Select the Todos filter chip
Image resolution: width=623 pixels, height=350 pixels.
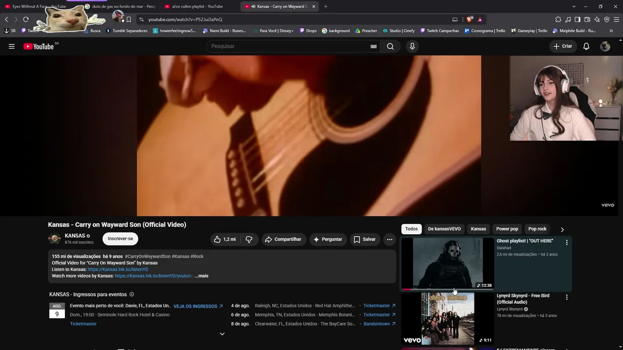[411, 229]
